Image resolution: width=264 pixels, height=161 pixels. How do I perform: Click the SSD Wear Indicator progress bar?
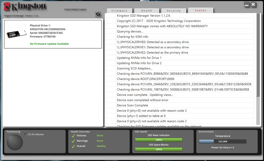tap(159, 140)
